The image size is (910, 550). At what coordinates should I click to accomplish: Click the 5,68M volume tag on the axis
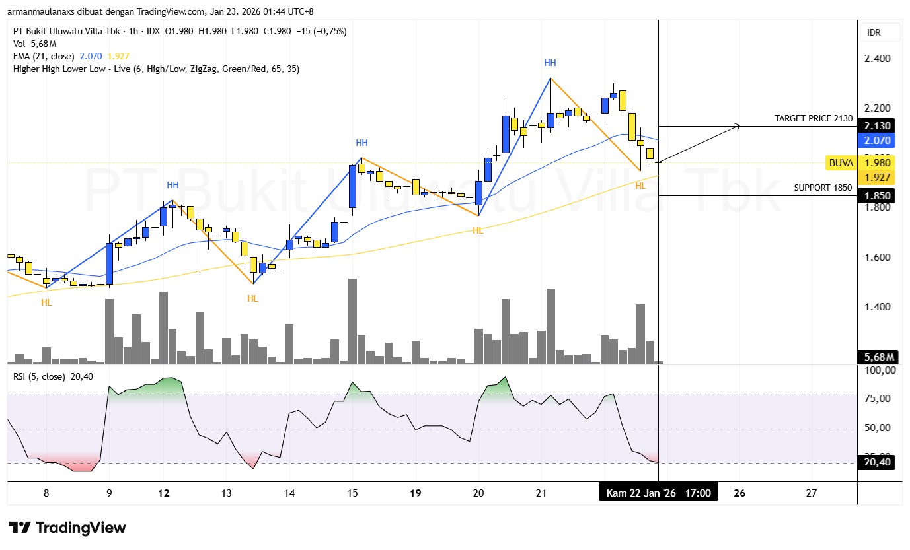(x=877, y=357)
